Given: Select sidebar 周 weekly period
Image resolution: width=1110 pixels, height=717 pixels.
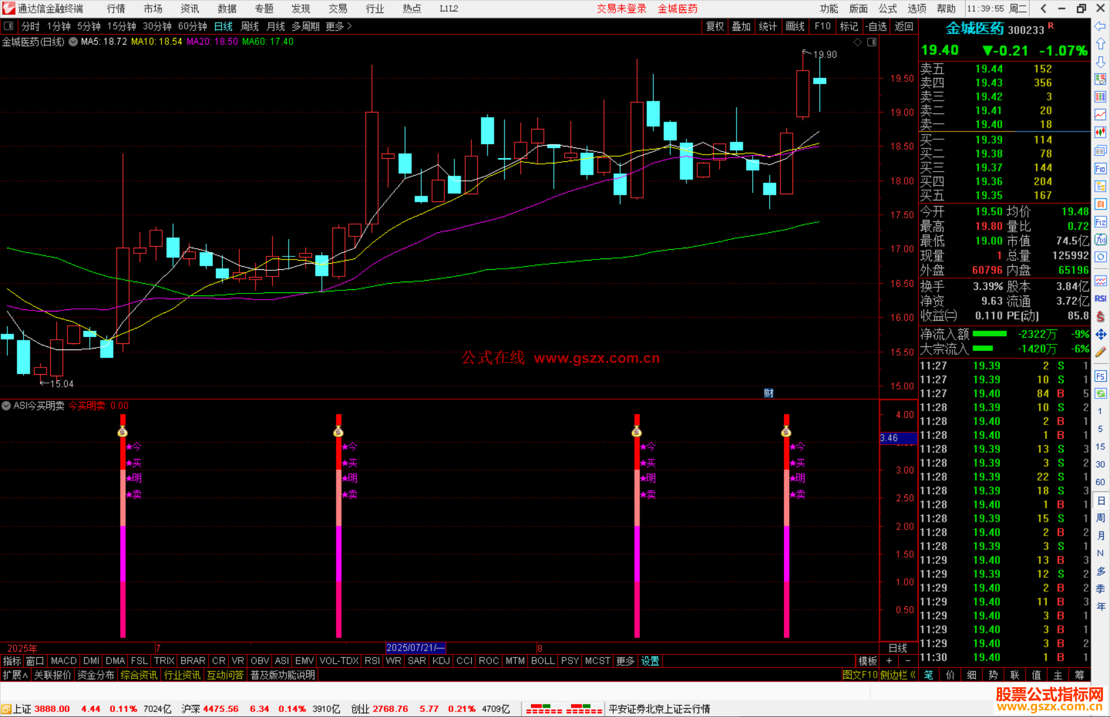Looking at the screenshot, I should tap(1100, 518).
